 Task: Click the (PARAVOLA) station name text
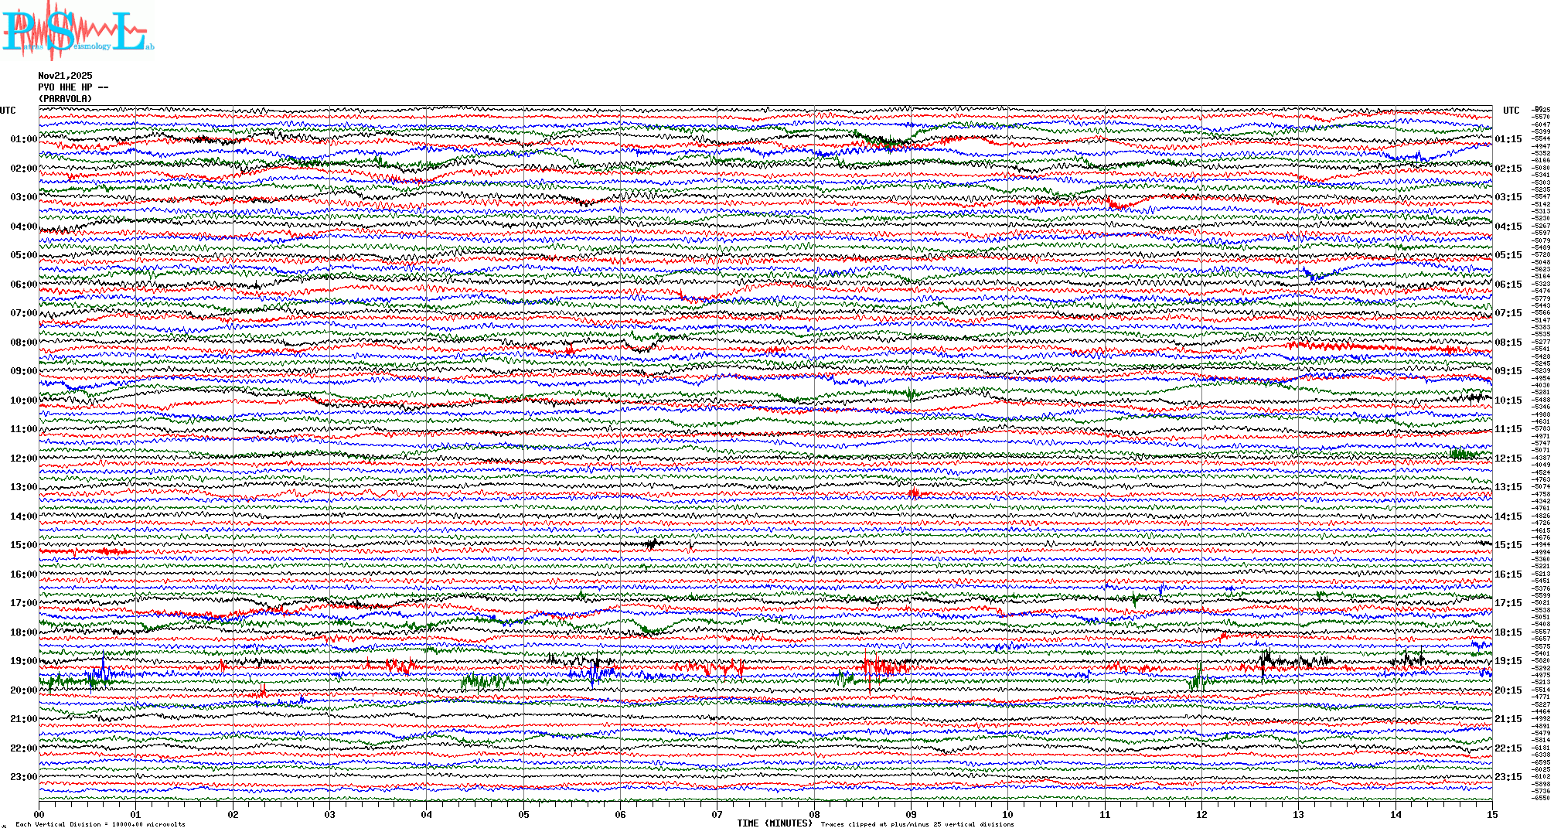click(65, 99)
